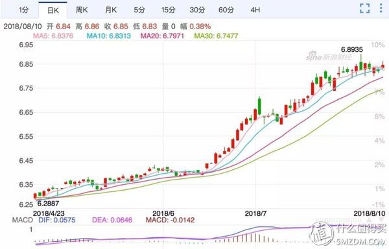The width and height of the screenshot is (389, 249).
Task: Click the 6.45 price axis label
Action: click(26, 160)
